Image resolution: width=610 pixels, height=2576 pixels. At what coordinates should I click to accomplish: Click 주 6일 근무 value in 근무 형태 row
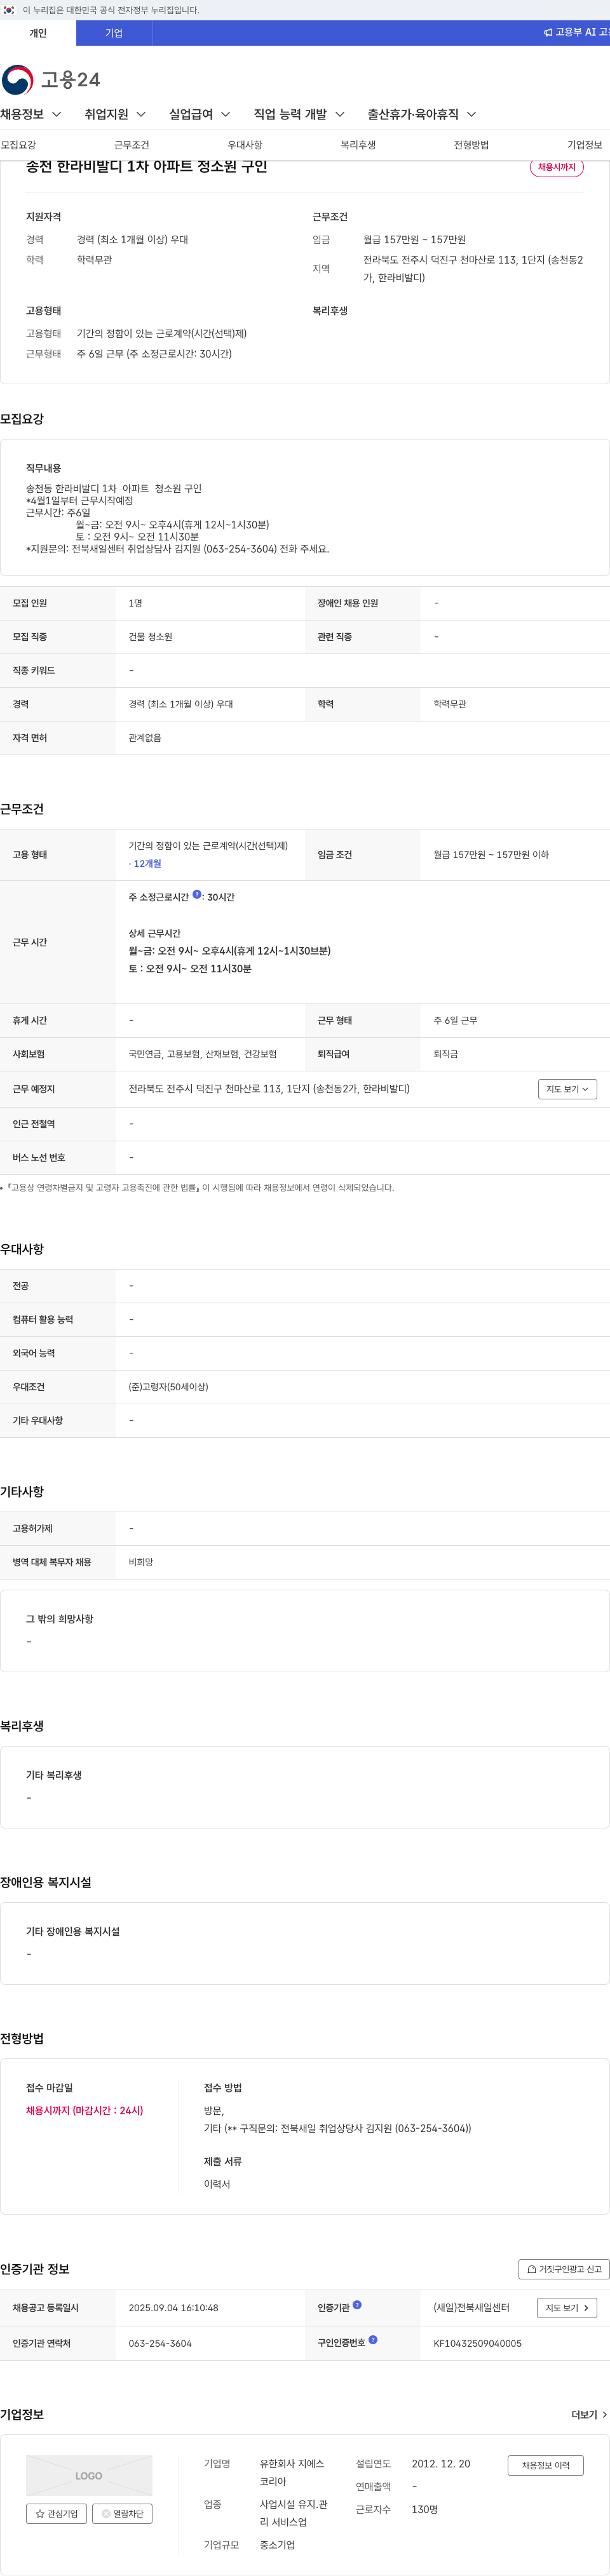pos(455,1020)
